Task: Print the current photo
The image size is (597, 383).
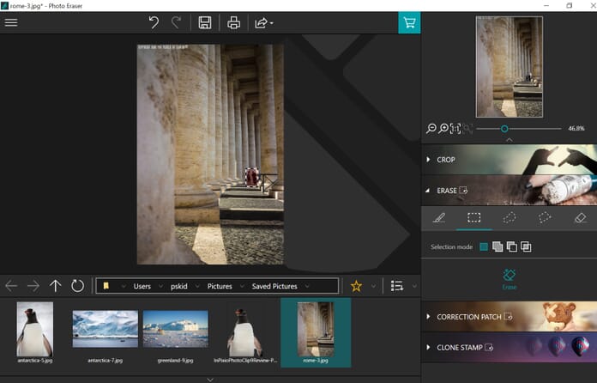Action: [x=233, y=23]
